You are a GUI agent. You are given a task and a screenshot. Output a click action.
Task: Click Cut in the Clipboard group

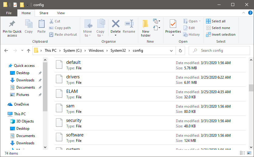55,21
